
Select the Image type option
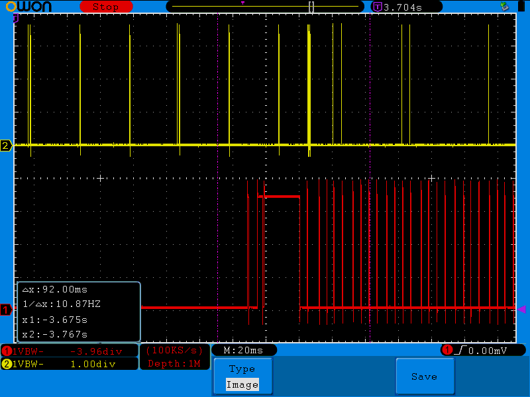point(242,384)
